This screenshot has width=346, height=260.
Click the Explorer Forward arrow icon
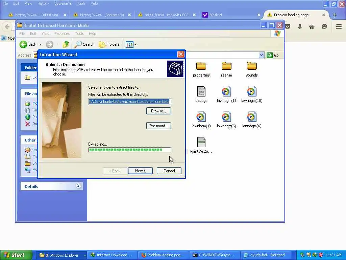point(50,44)
